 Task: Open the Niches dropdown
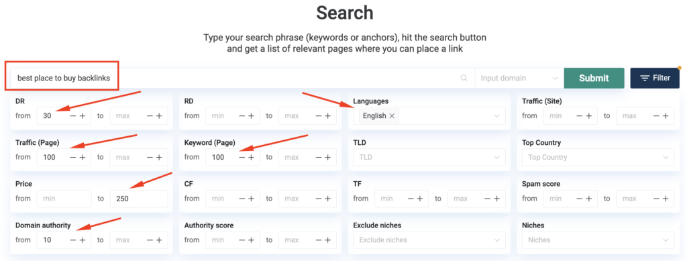pos(598,240)
